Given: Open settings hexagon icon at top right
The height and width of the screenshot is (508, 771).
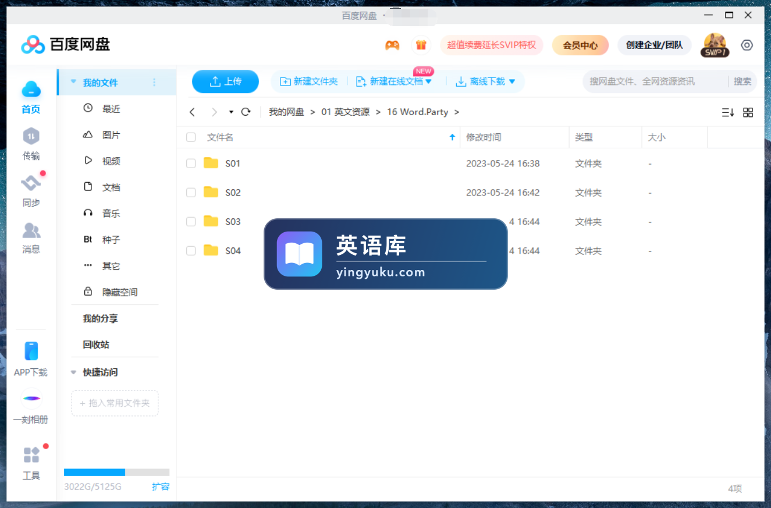Looking at the screenshot, I should [x=747, y=45].
